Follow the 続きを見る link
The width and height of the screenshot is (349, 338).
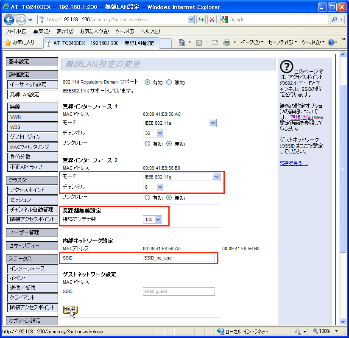point(294,163)
